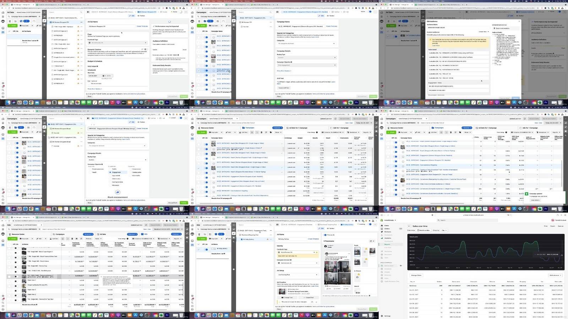Open Shopify Home in the sidebar
Image resolution: width=568 pixels, height=319 pixels.
point(386,225)
